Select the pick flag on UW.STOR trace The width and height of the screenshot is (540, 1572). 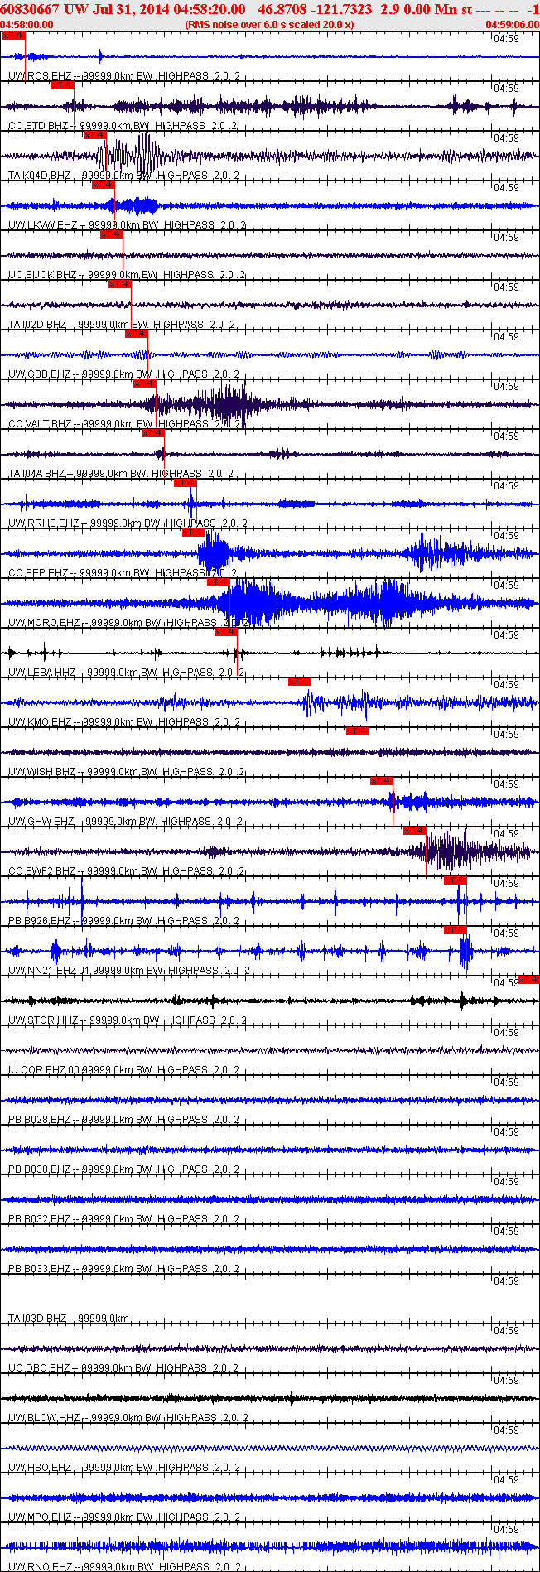tap(528, 980)
